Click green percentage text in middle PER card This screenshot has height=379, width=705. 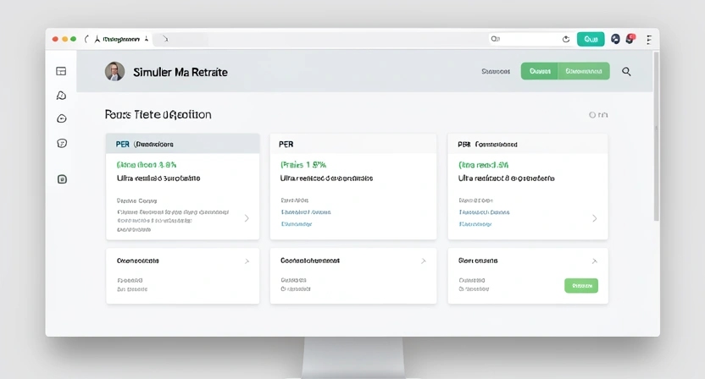(303, 165)
